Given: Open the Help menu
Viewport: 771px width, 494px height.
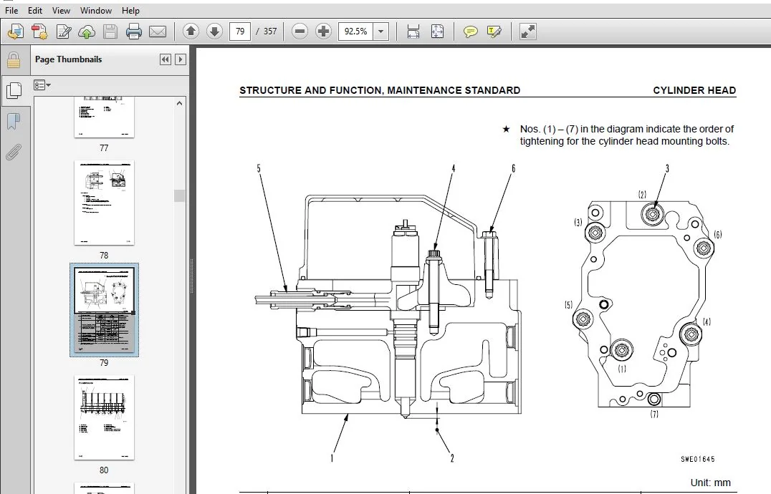Looking at the screenshot, I should click(131, 10).
